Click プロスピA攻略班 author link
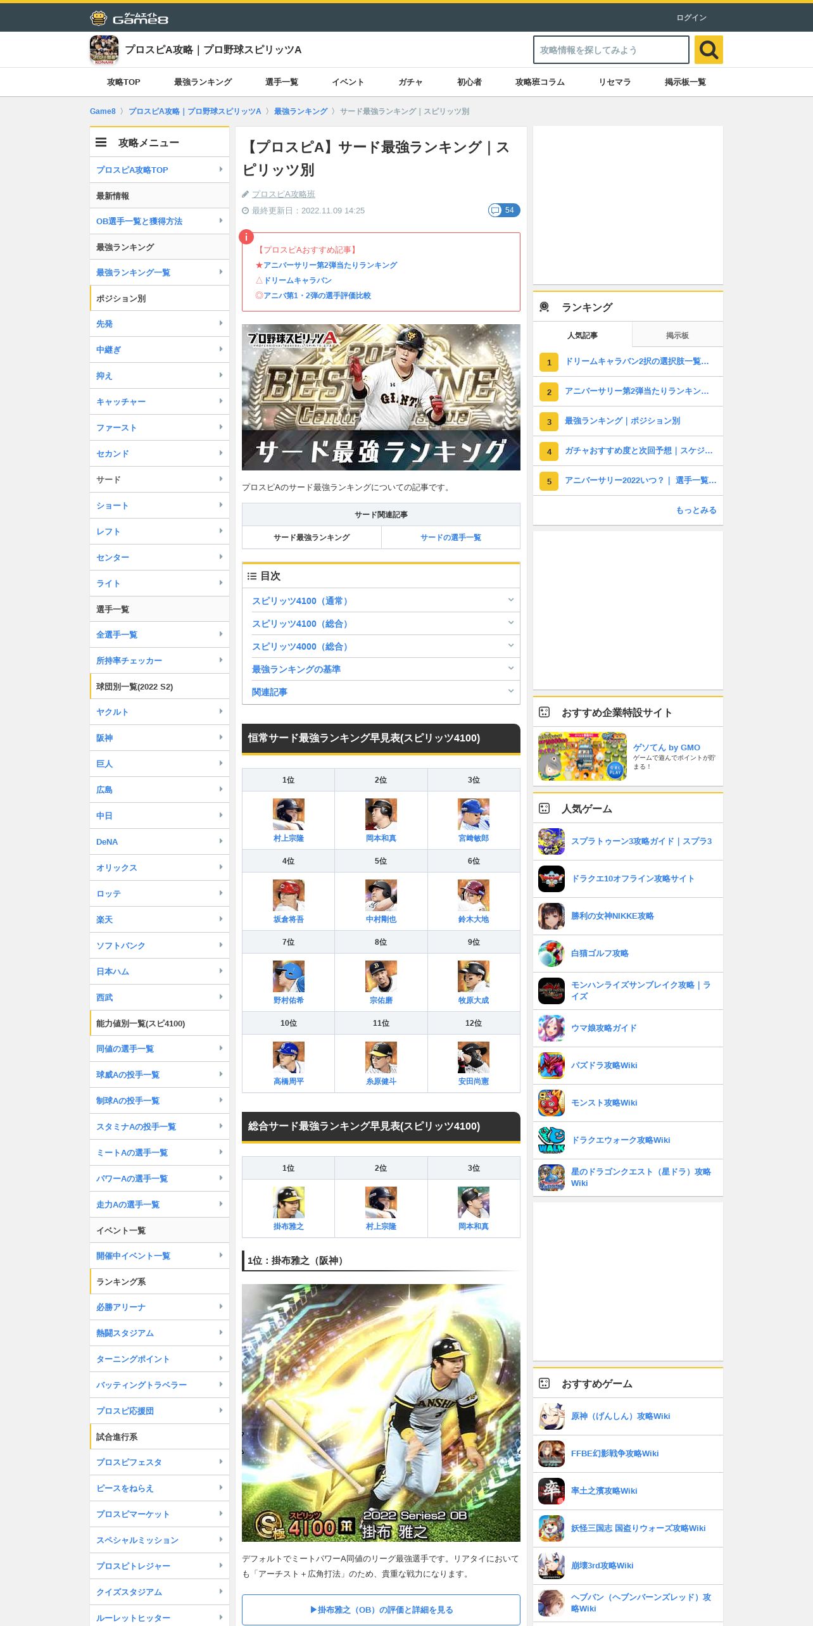 point(283,194)
